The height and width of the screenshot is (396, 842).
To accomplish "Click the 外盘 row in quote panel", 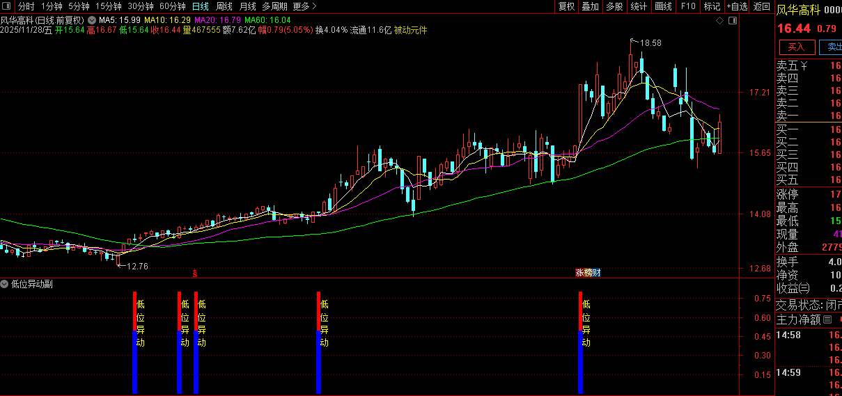I will 809,247.
